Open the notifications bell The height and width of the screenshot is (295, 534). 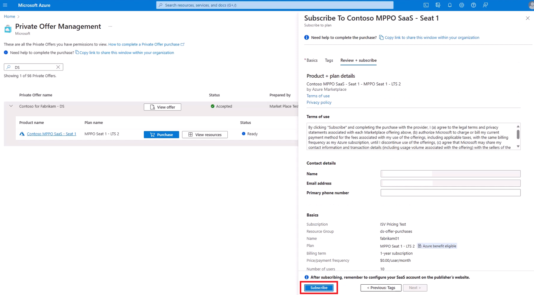click(450, 5)
